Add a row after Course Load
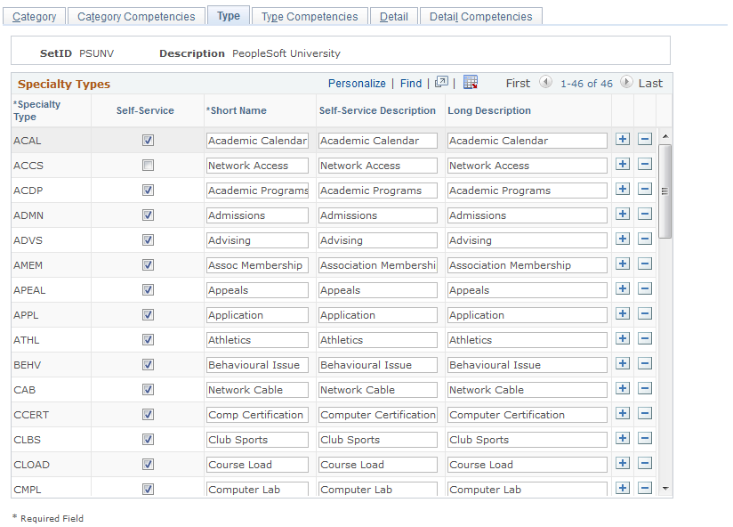Screen dimensions: 733x527 [622, 463]
